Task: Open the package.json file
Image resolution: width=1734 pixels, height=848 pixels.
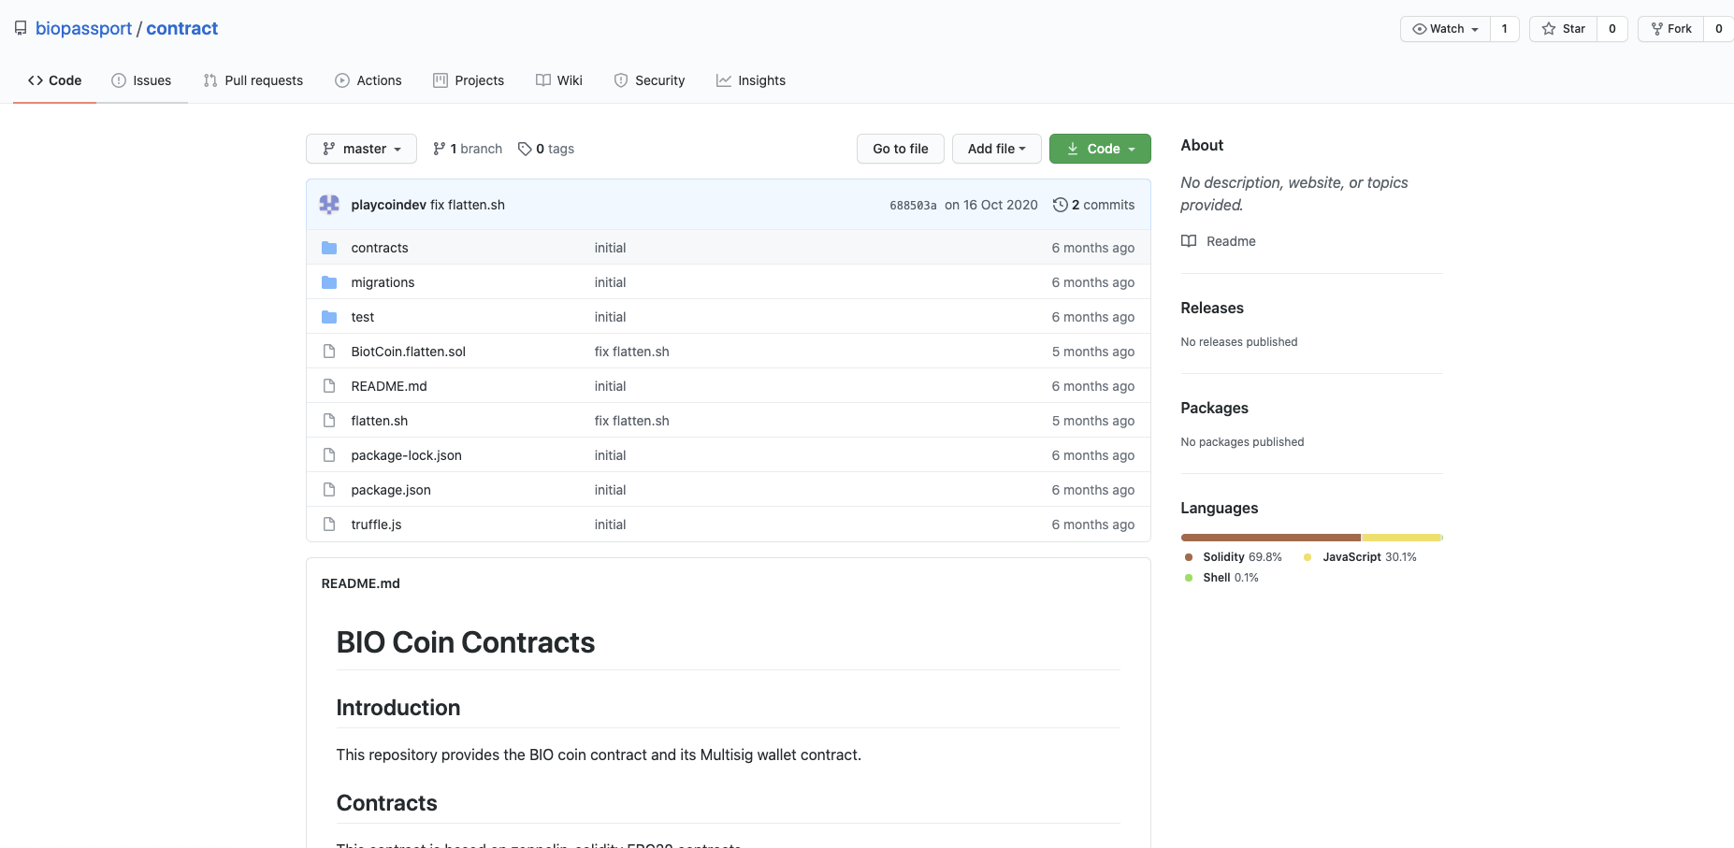Action: click(391, 490)
